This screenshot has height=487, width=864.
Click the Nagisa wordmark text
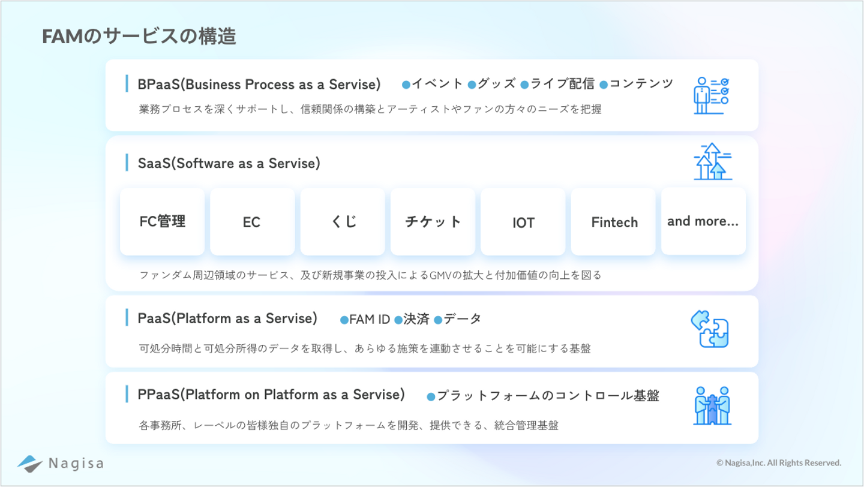76,464
